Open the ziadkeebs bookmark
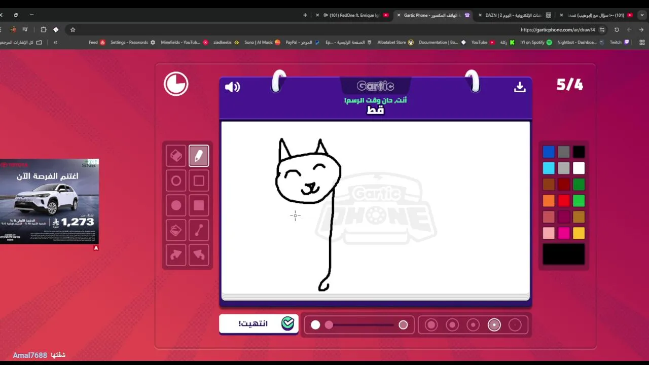 [x=226, y=43]
